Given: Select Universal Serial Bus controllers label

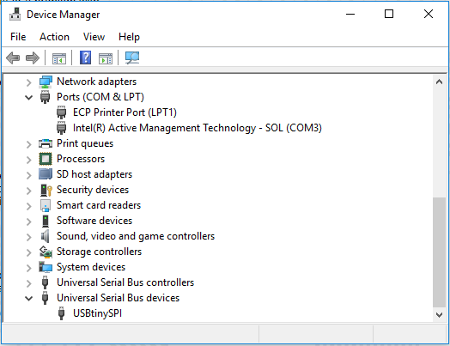Looking at the screenshot, I should [x=125, y=282].
